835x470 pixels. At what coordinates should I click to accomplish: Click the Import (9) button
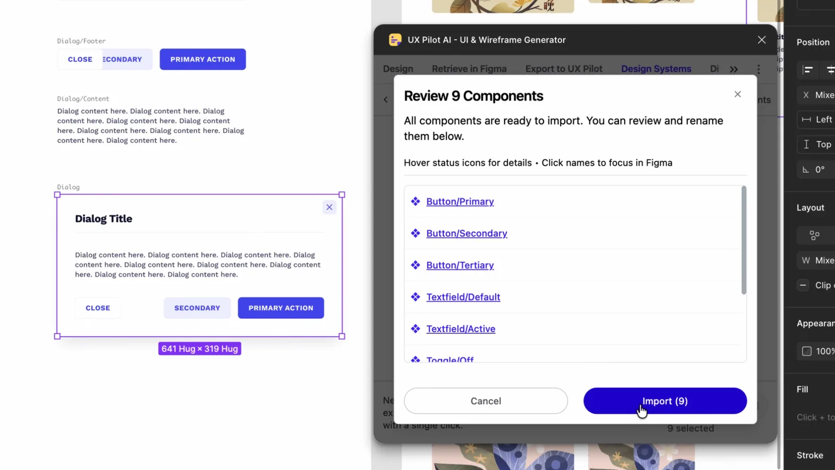(665, 401)
